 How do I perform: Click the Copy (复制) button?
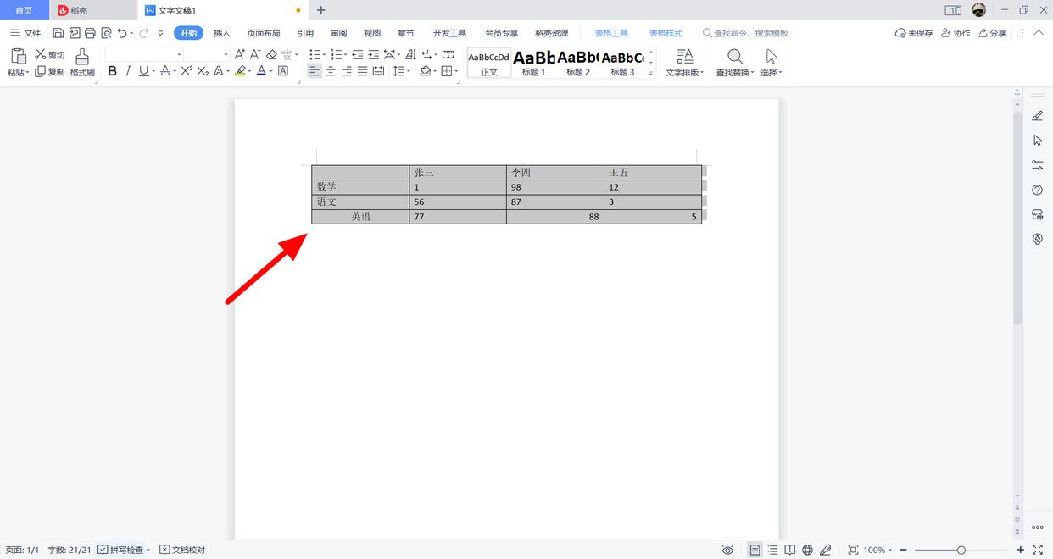click(x=49, y=72)
